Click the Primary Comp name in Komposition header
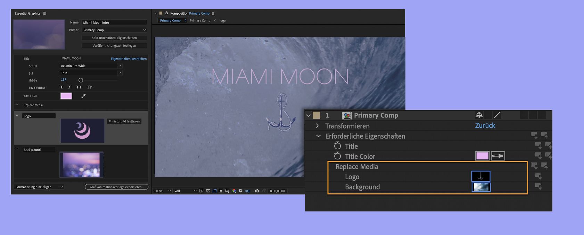This screenshot has width=584, height=235. click(x=199, y=14)
